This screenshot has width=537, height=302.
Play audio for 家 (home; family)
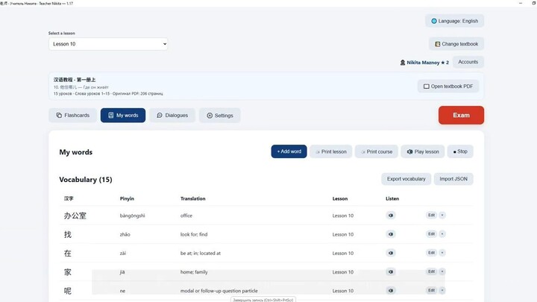tap(391, 272)
